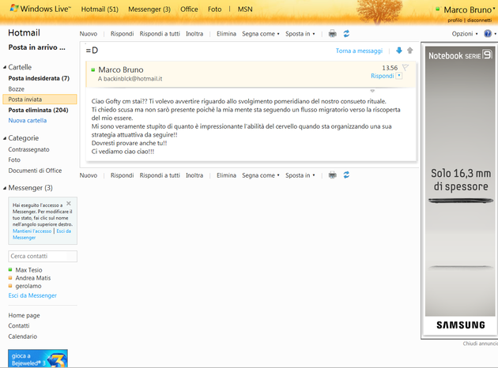Select Documenti di Office category

click(x=35, y=171)
